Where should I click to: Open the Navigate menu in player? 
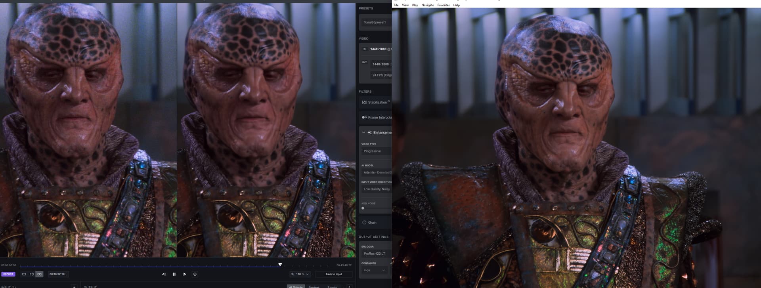tap(427, 5)
